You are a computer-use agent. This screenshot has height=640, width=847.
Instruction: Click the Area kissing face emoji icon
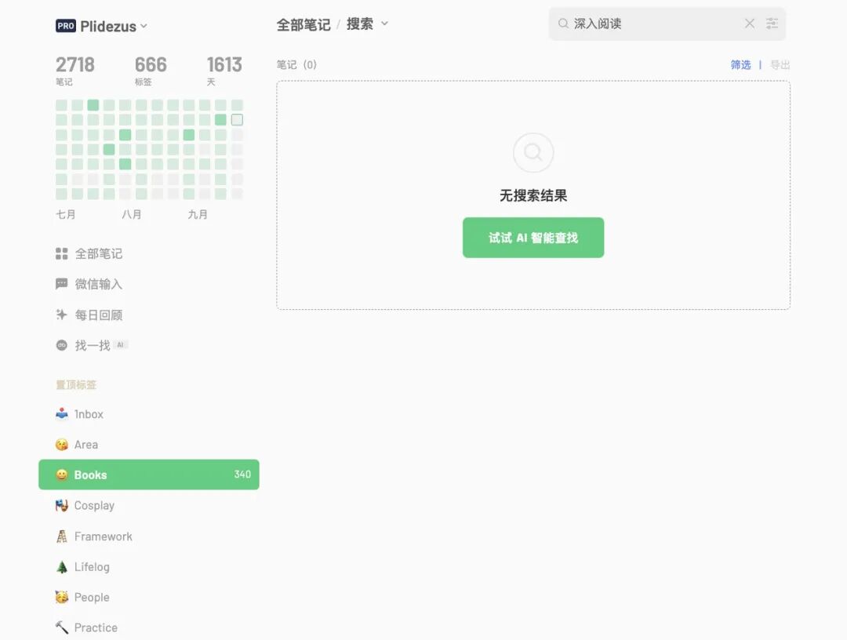(x=62, y=445)
